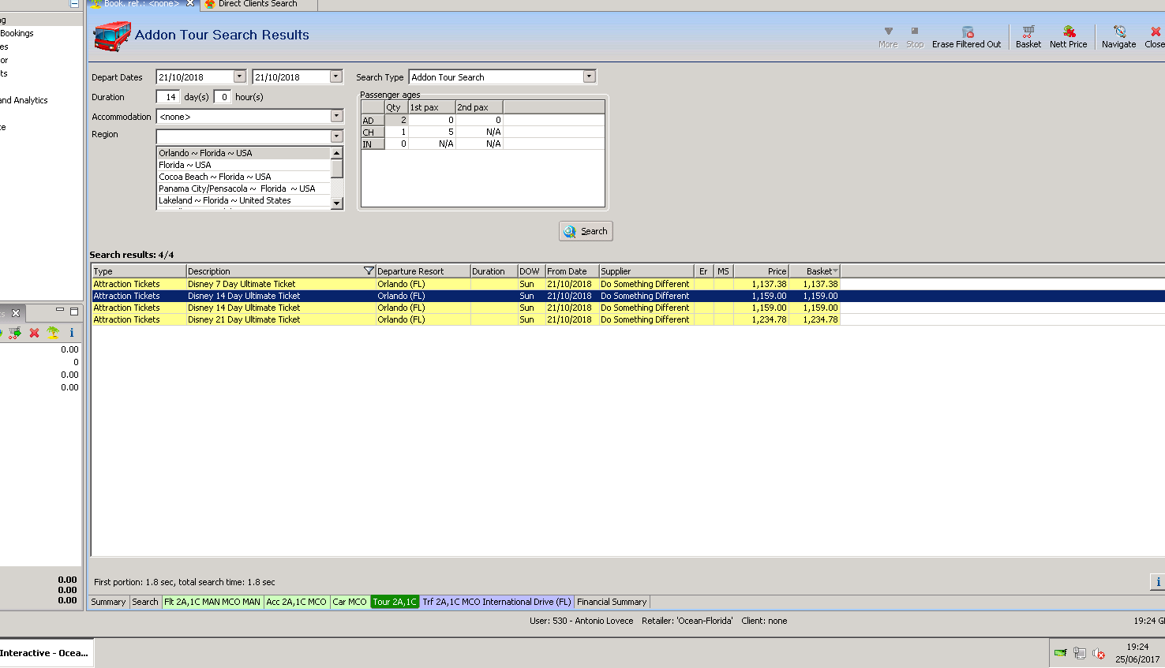Expand the Accommodation dropdown
The width and height of the screenshot is (1165, 668).
(336, 116)
